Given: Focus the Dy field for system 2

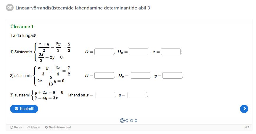Looking at the screenshot, I should [x=141, y=75].
